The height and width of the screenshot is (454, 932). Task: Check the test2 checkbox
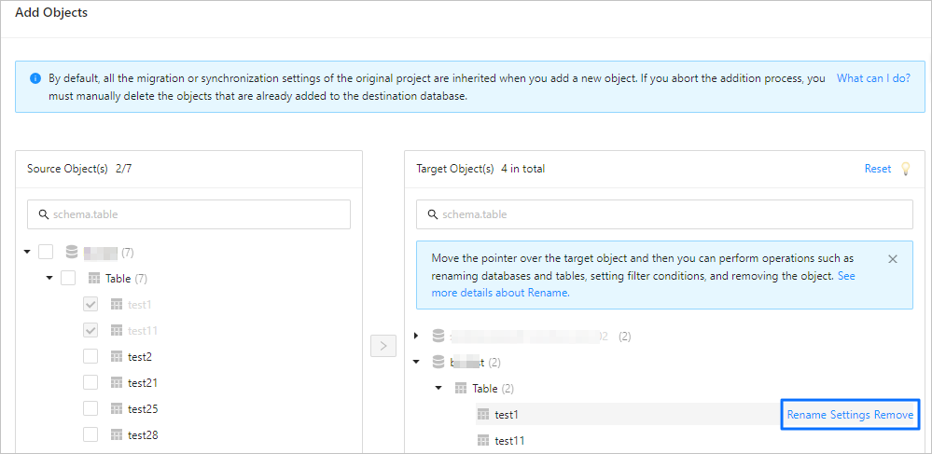point(90,356)
